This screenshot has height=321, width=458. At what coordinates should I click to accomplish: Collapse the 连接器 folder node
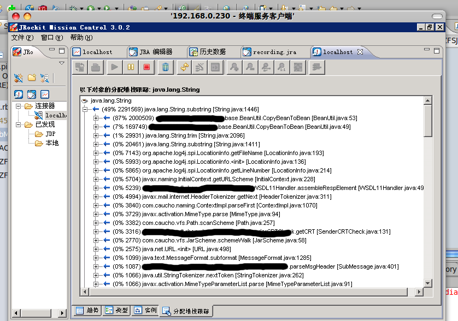tap(18, 106)
